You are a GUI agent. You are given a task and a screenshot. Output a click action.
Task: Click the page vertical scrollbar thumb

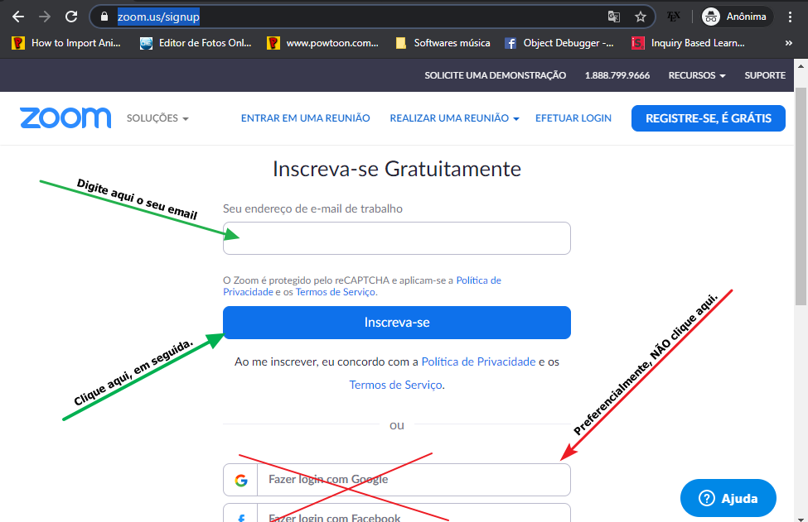[801, 196]
